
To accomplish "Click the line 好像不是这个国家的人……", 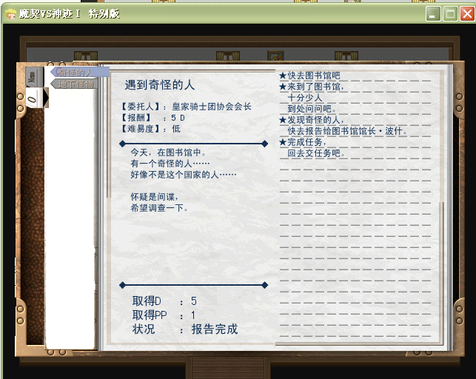I will click(x=184, y=175).
